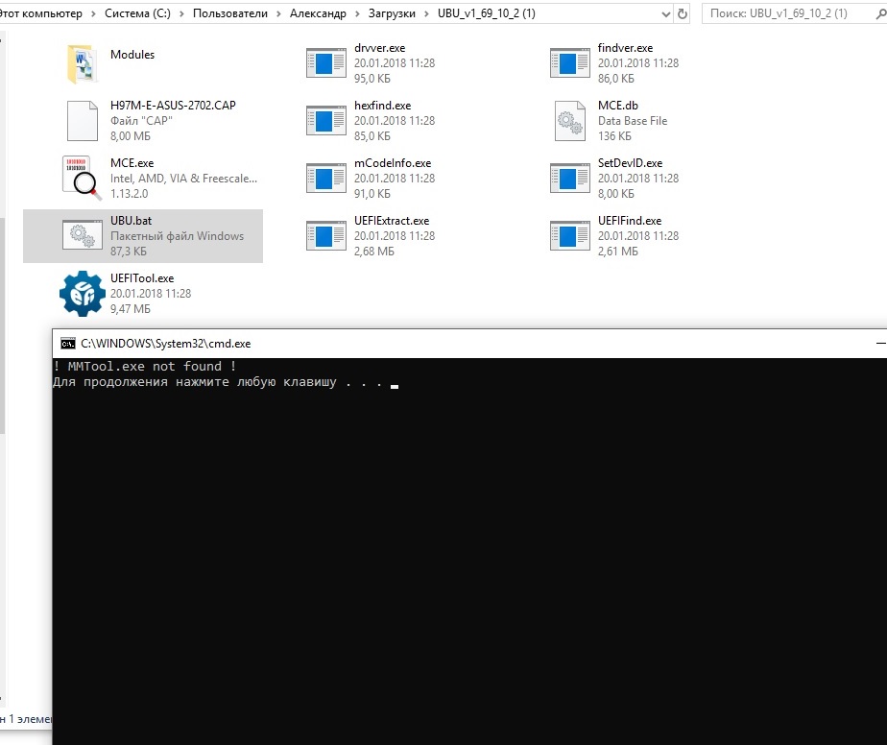
Task: Select the mCodeInfo.exe program icon
Action: coord(325,179)
